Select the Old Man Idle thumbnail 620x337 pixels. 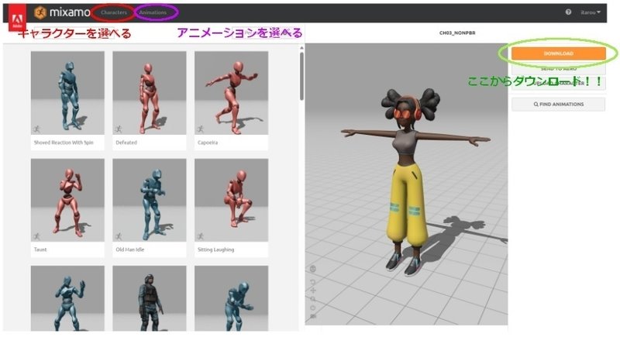[150, 201]
